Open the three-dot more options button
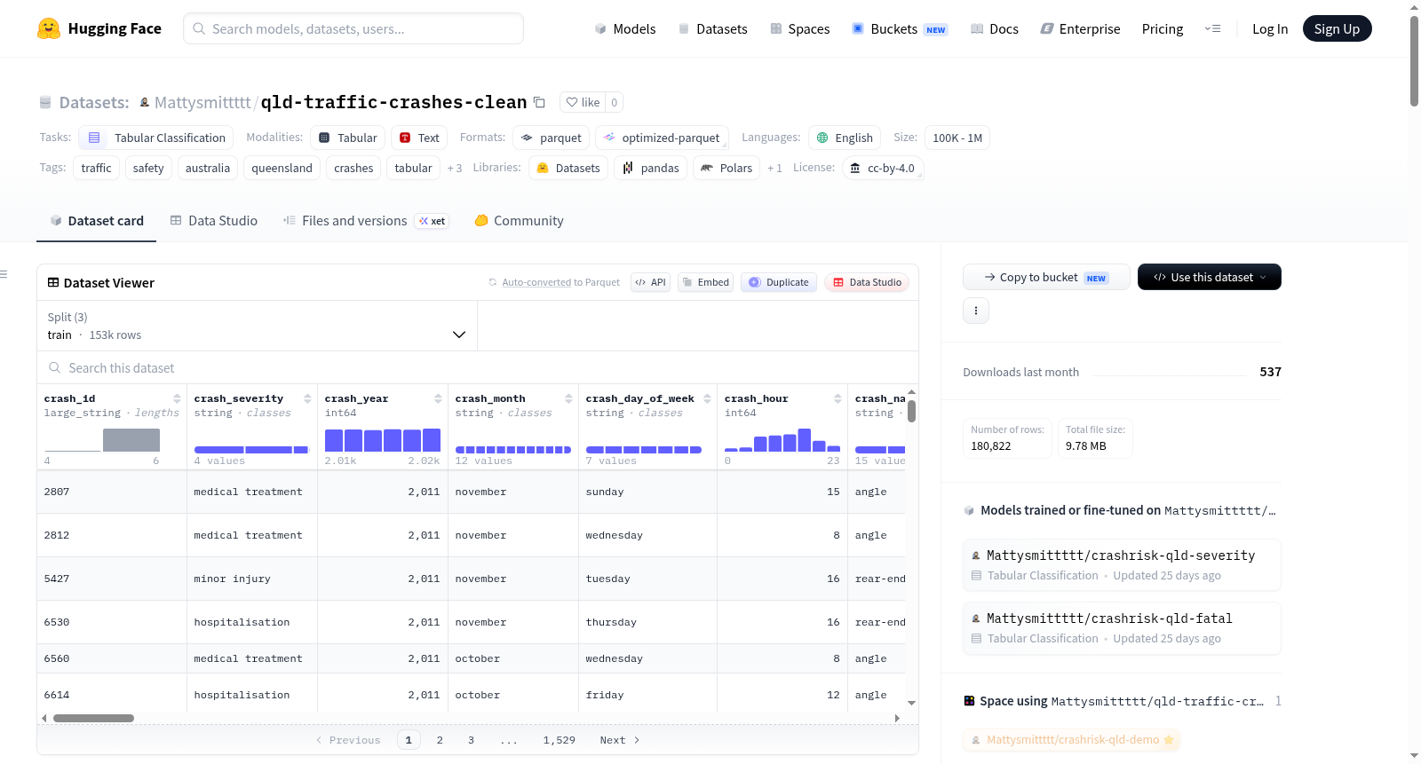 point(976,311)
